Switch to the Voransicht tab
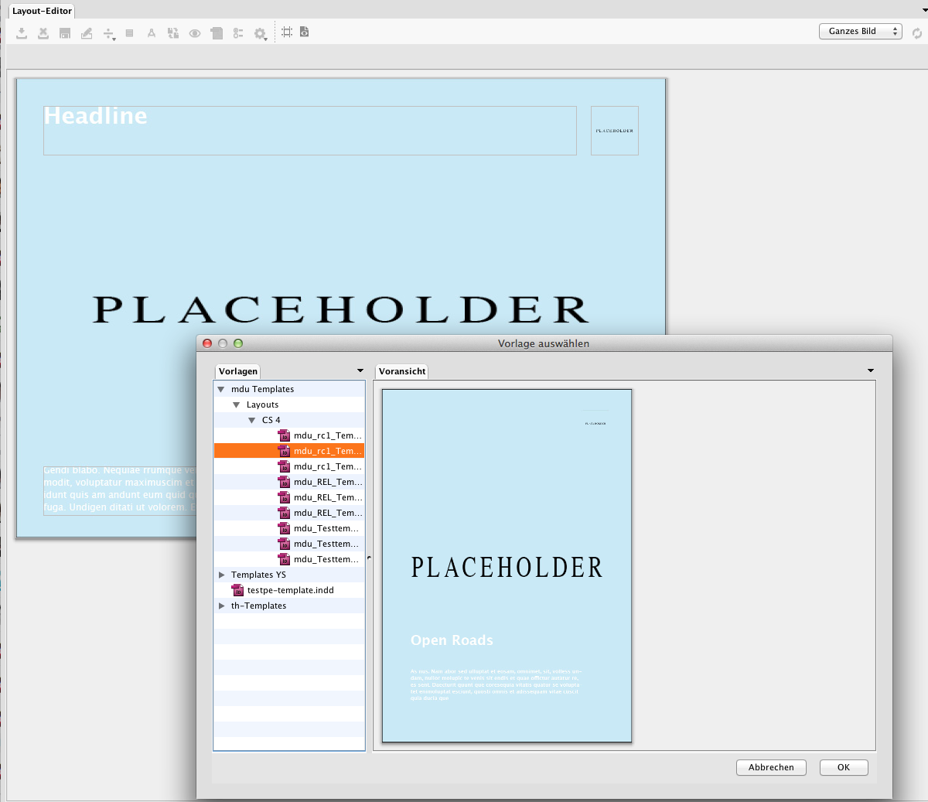This screenshot has width=928, height=802. [401, 371]
